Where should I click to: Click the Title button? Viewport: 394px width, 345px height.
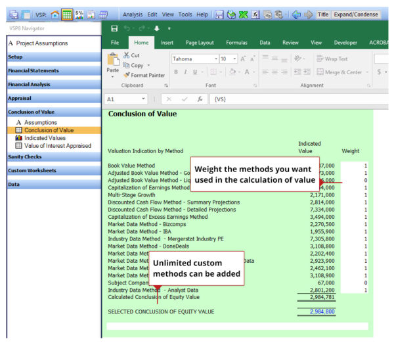(323, 14)
